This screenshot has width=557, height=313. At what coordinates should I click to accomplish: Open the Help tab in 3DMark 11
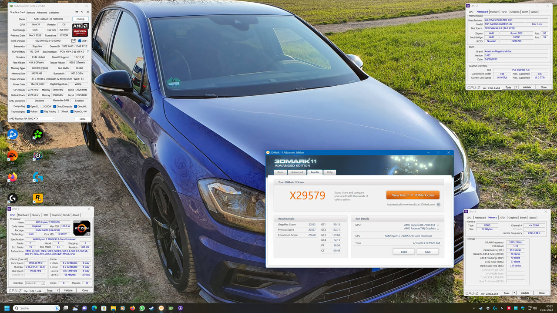pyautogui.click(x=330, y=172)
